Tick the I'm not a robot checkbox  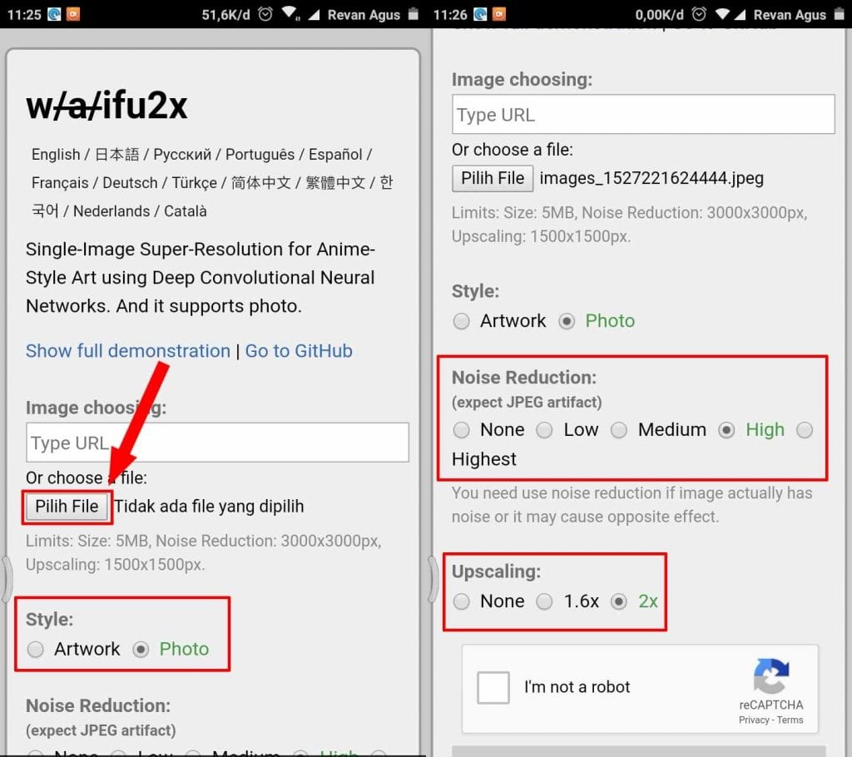493,687
